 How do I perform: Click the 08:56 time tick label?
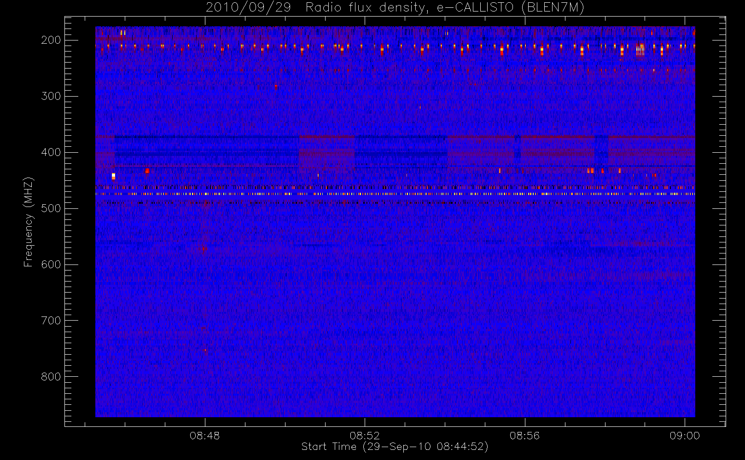coord(525,436)
